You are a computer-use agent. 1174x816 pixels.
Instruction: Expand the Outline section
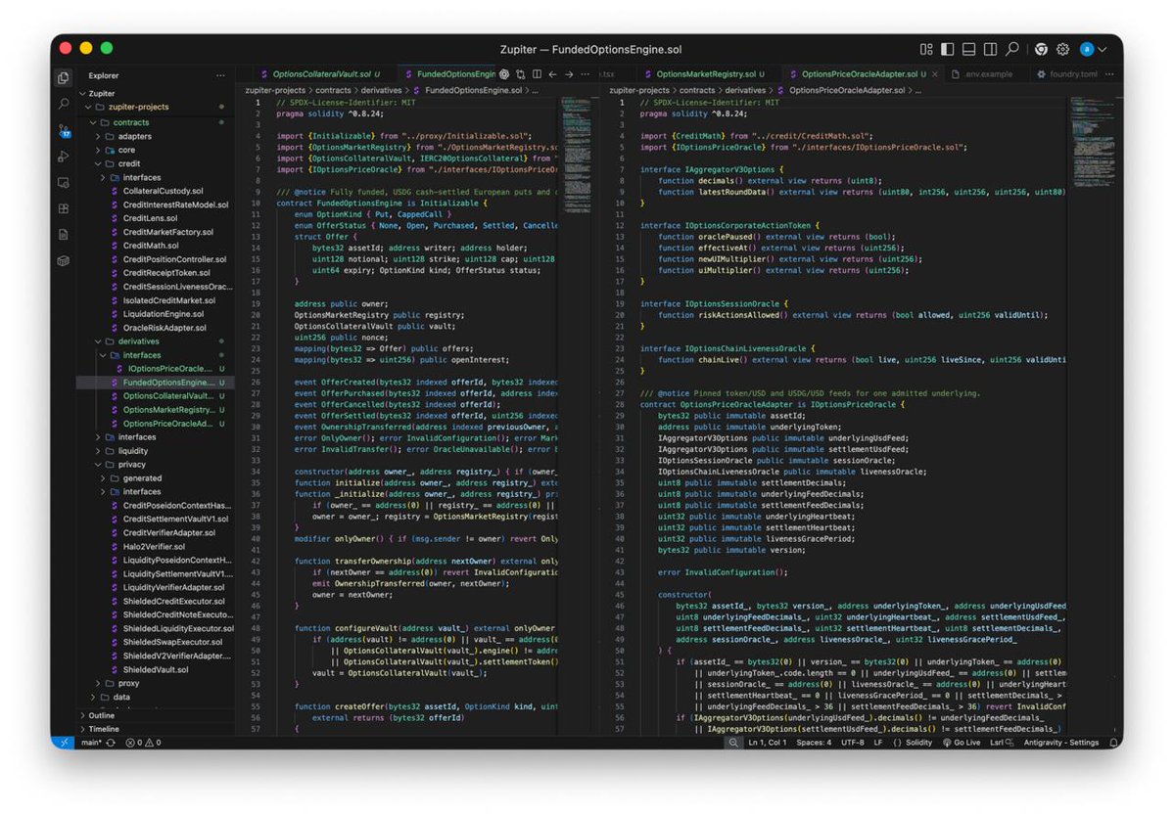pos(101,716)
